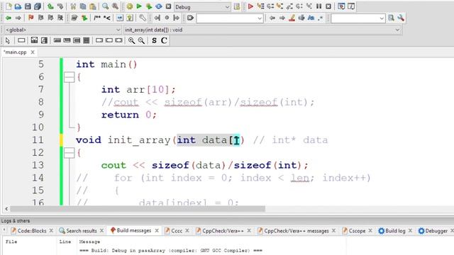The height and width of the screenshot is (255, 454).
Task: Clear all bookmarks flag icon
Action: coord(60,18)
